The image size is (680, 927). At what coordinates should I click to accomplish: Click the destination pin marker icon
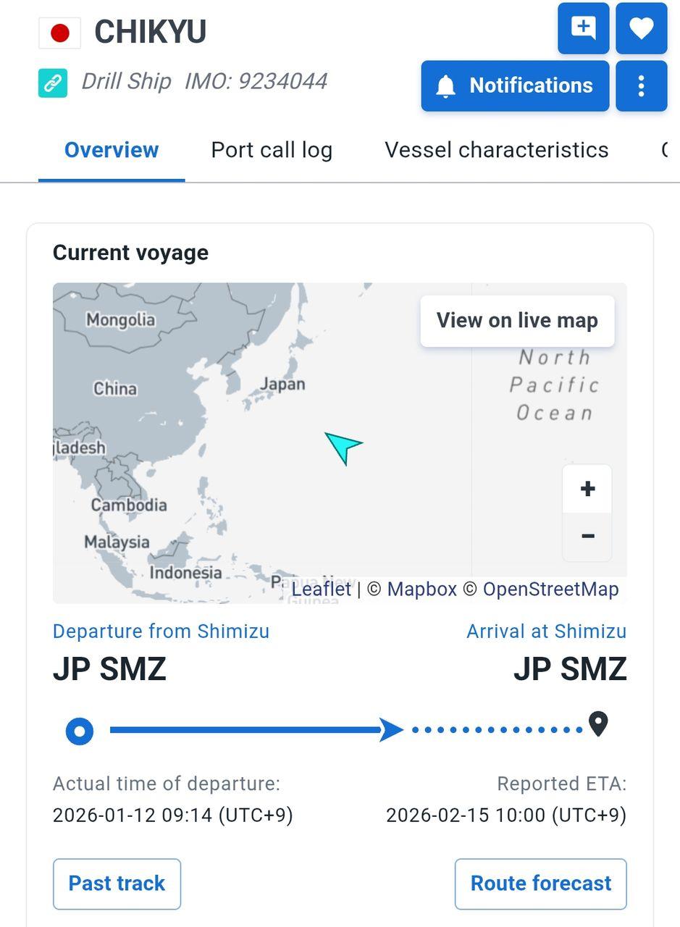tap(598, 723)
